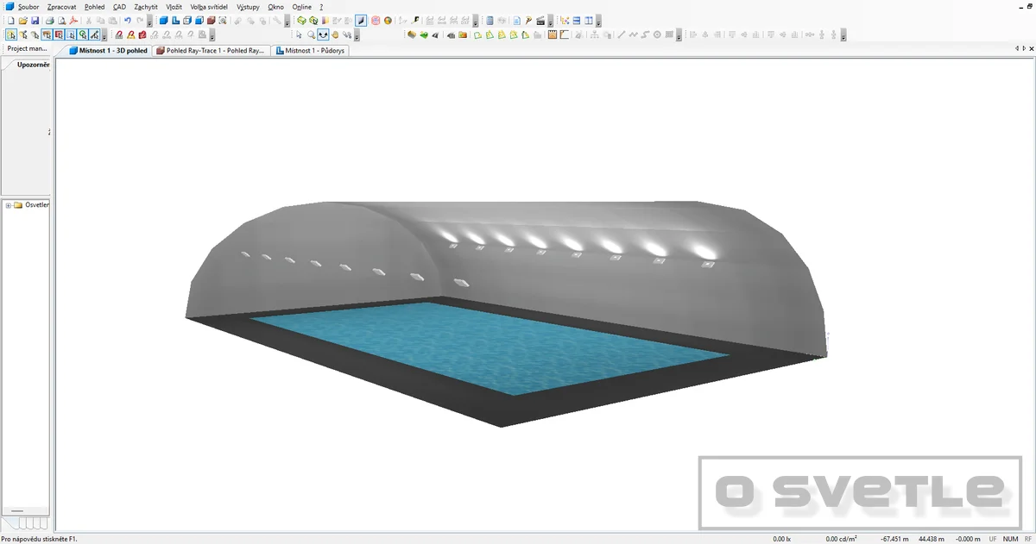Select the blue 3D cube view icon
This screenshot has height=544, width=1036.
point(163,20)
